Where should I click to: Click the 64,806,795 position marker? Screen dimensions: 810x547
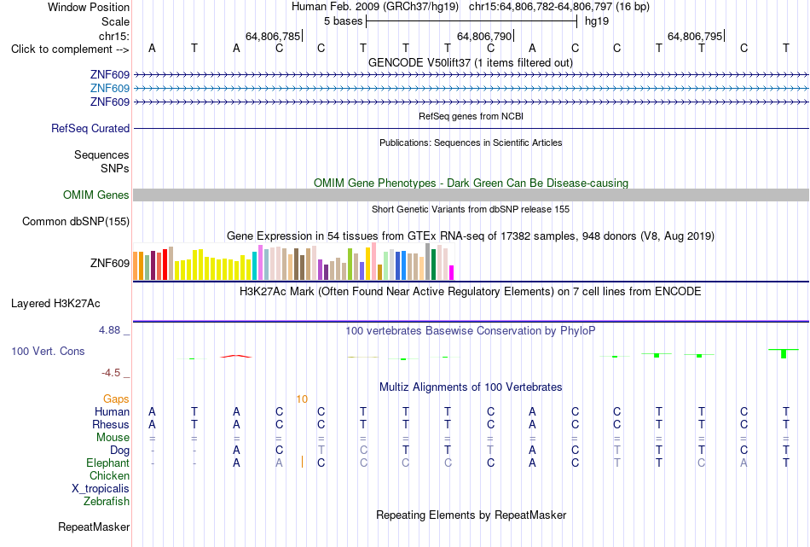[695, 36]
